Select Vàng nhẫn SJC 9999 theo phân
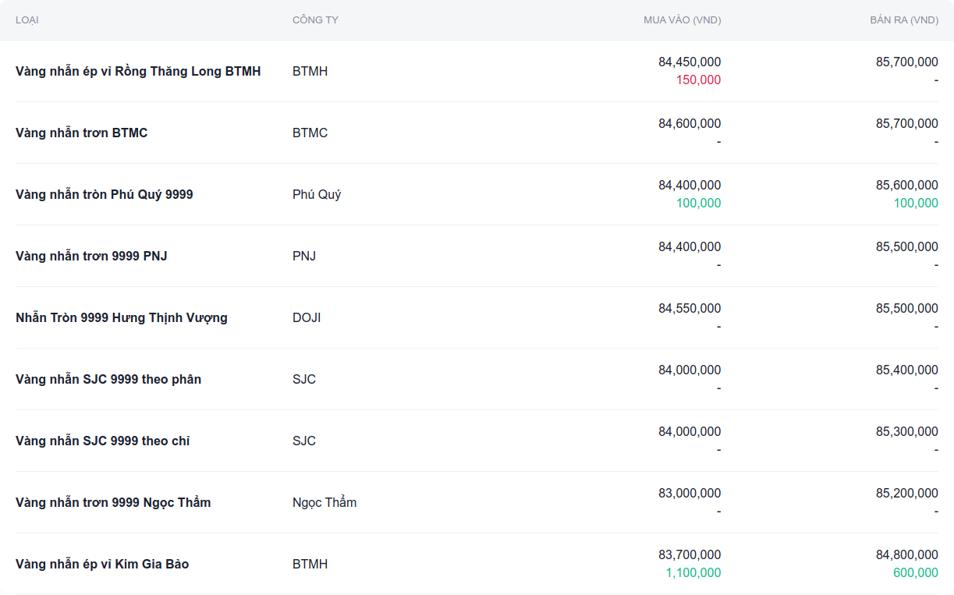The image size is (954, 595). click(x=108, y=380)
